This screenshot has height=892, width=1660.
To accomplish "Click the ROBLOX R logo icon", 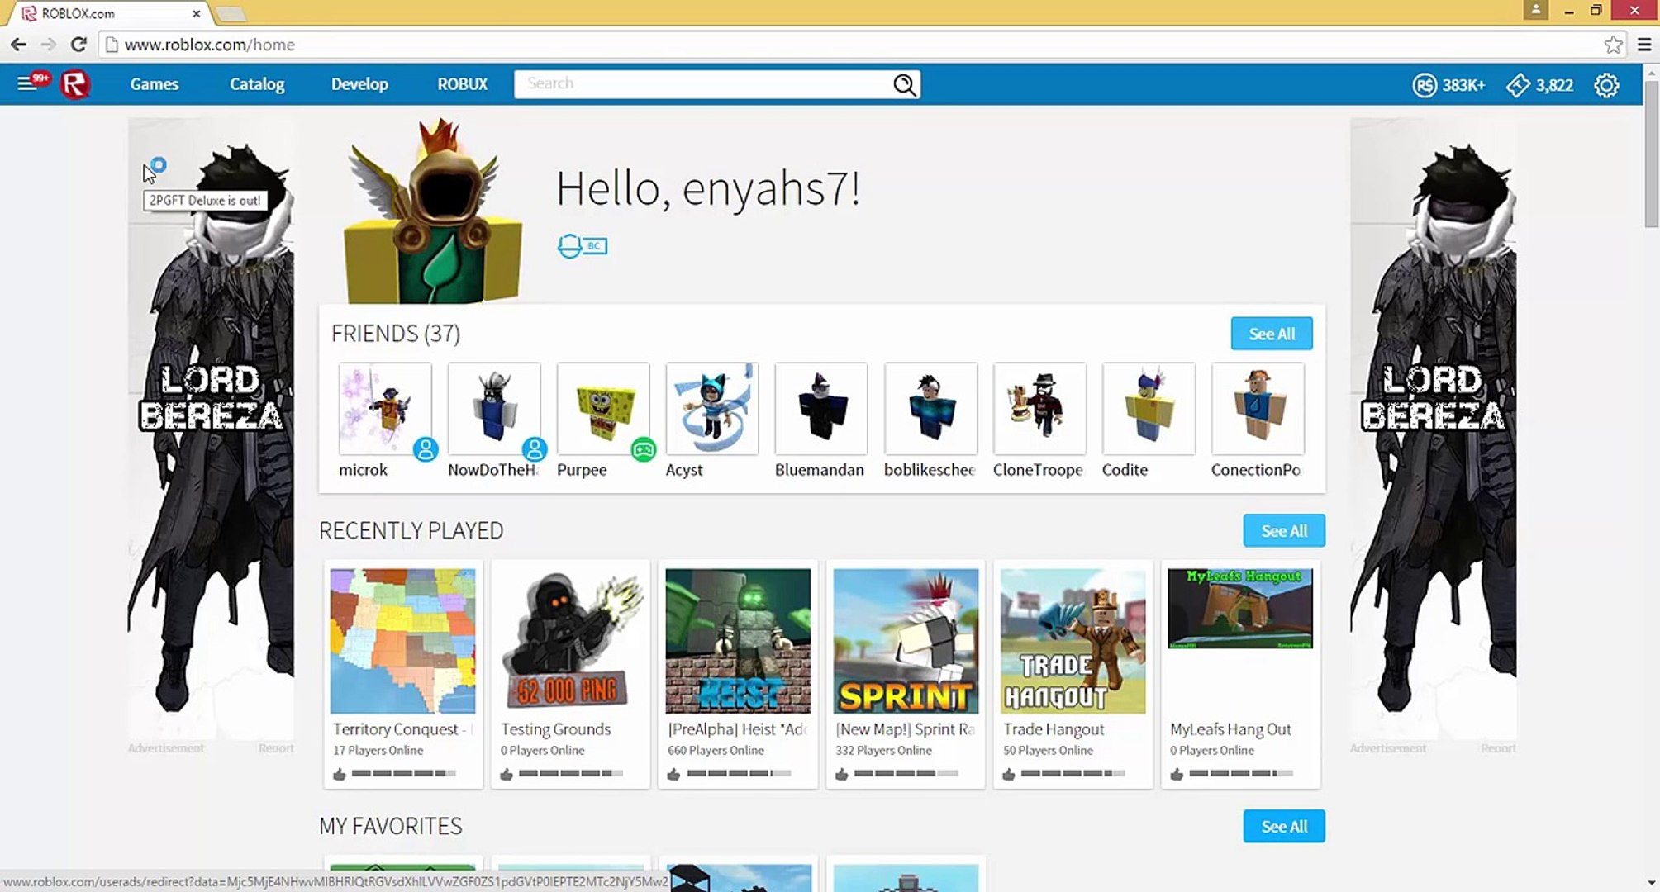I will pos(75,84).
